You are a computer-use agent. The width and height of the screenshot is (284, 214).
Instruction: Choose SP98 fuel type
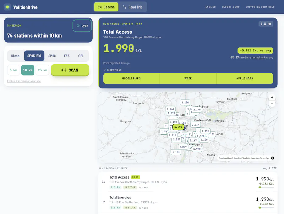[x=52, y=56]
